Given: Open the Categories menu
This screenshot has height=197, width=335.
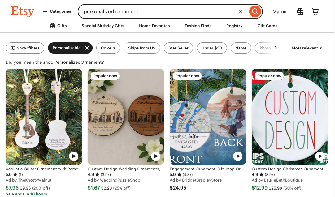Looking at the screenshot, I should point(57,11).
